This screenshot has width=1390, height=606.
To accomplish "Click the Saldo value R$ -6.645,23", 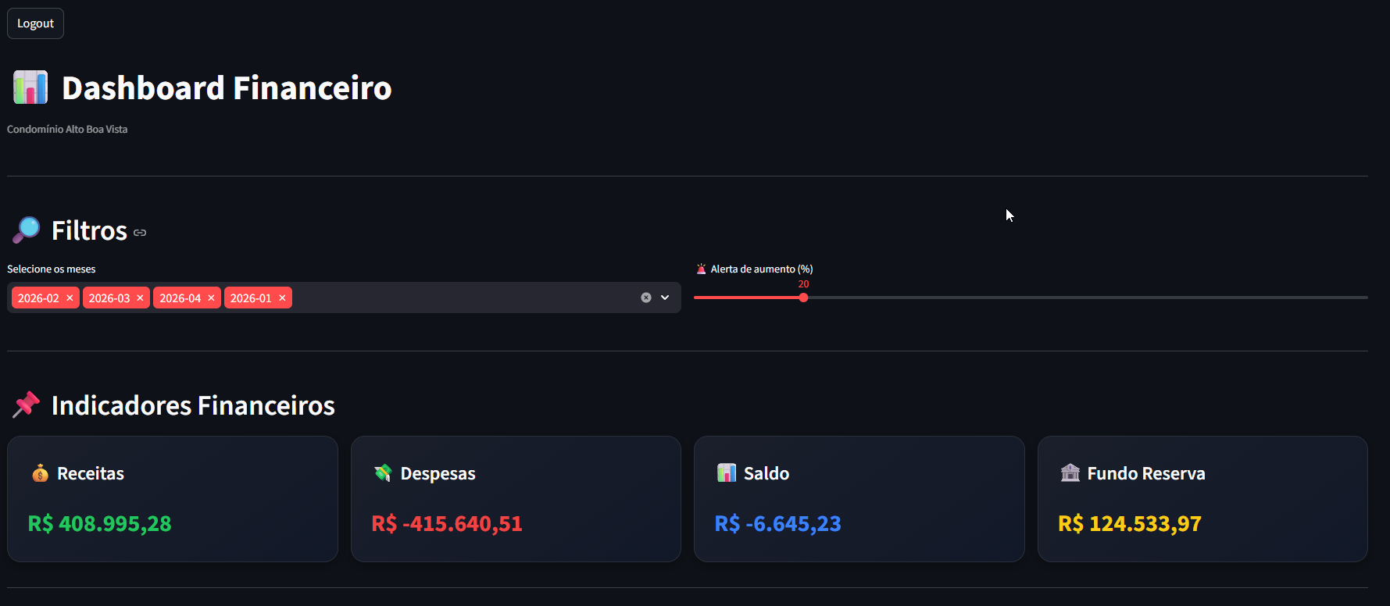I will coord(778,523).
